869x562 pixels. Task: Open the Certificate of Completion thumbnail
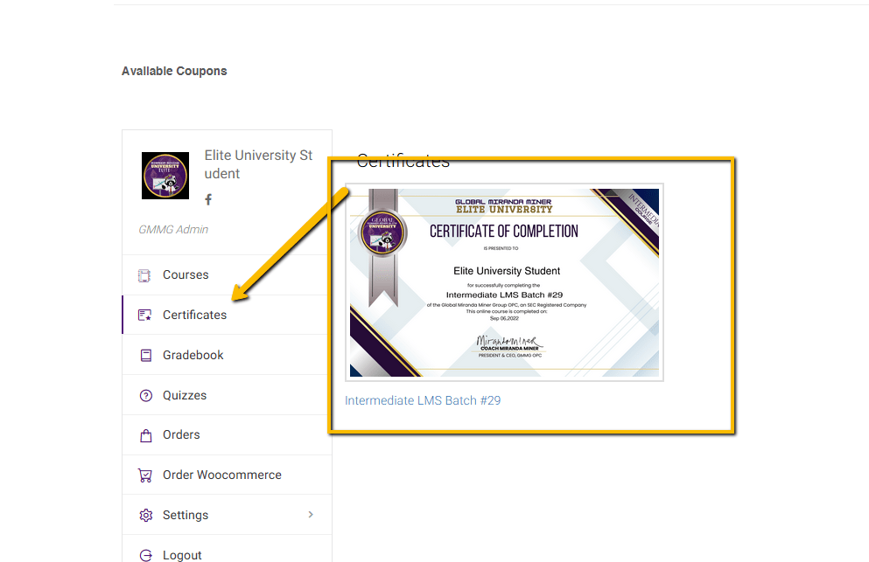(x=504, y=282)
